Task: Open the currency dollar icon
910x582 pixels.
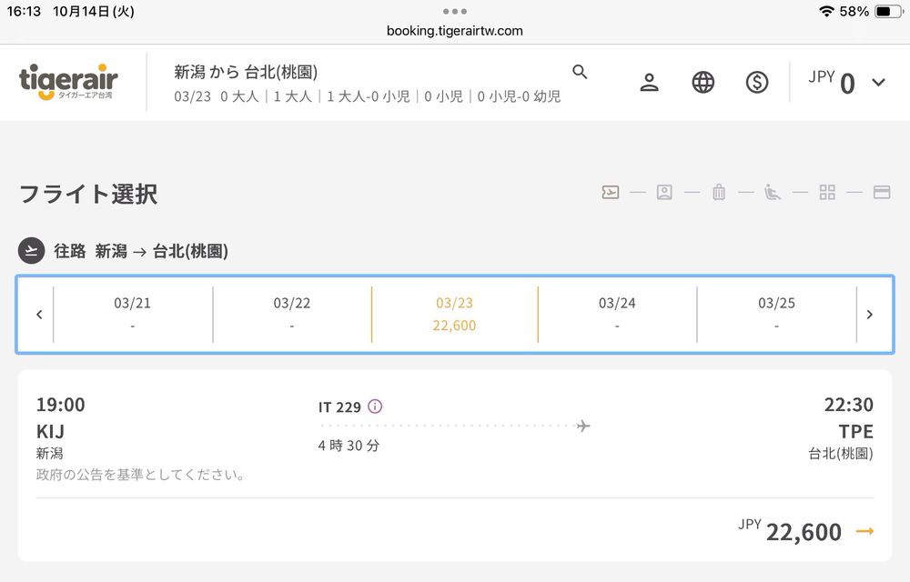Action: [757, 83]
